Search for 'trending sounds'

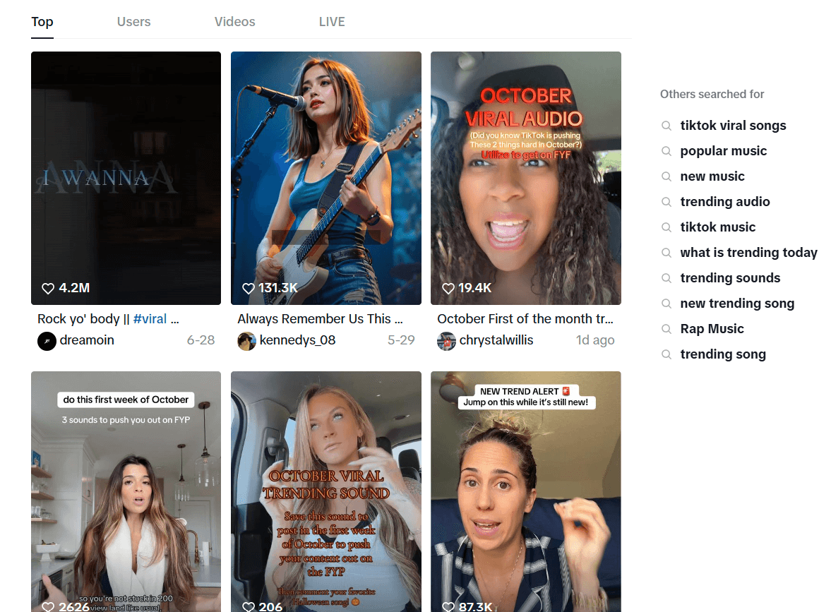point(730,278)
